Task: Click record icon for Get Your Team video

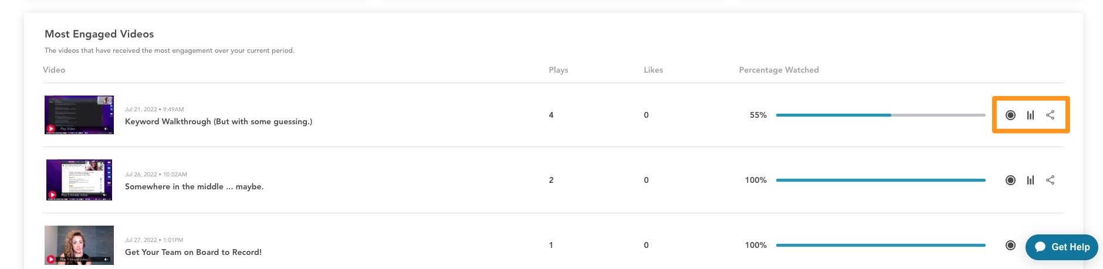Action: [1010, 245]
